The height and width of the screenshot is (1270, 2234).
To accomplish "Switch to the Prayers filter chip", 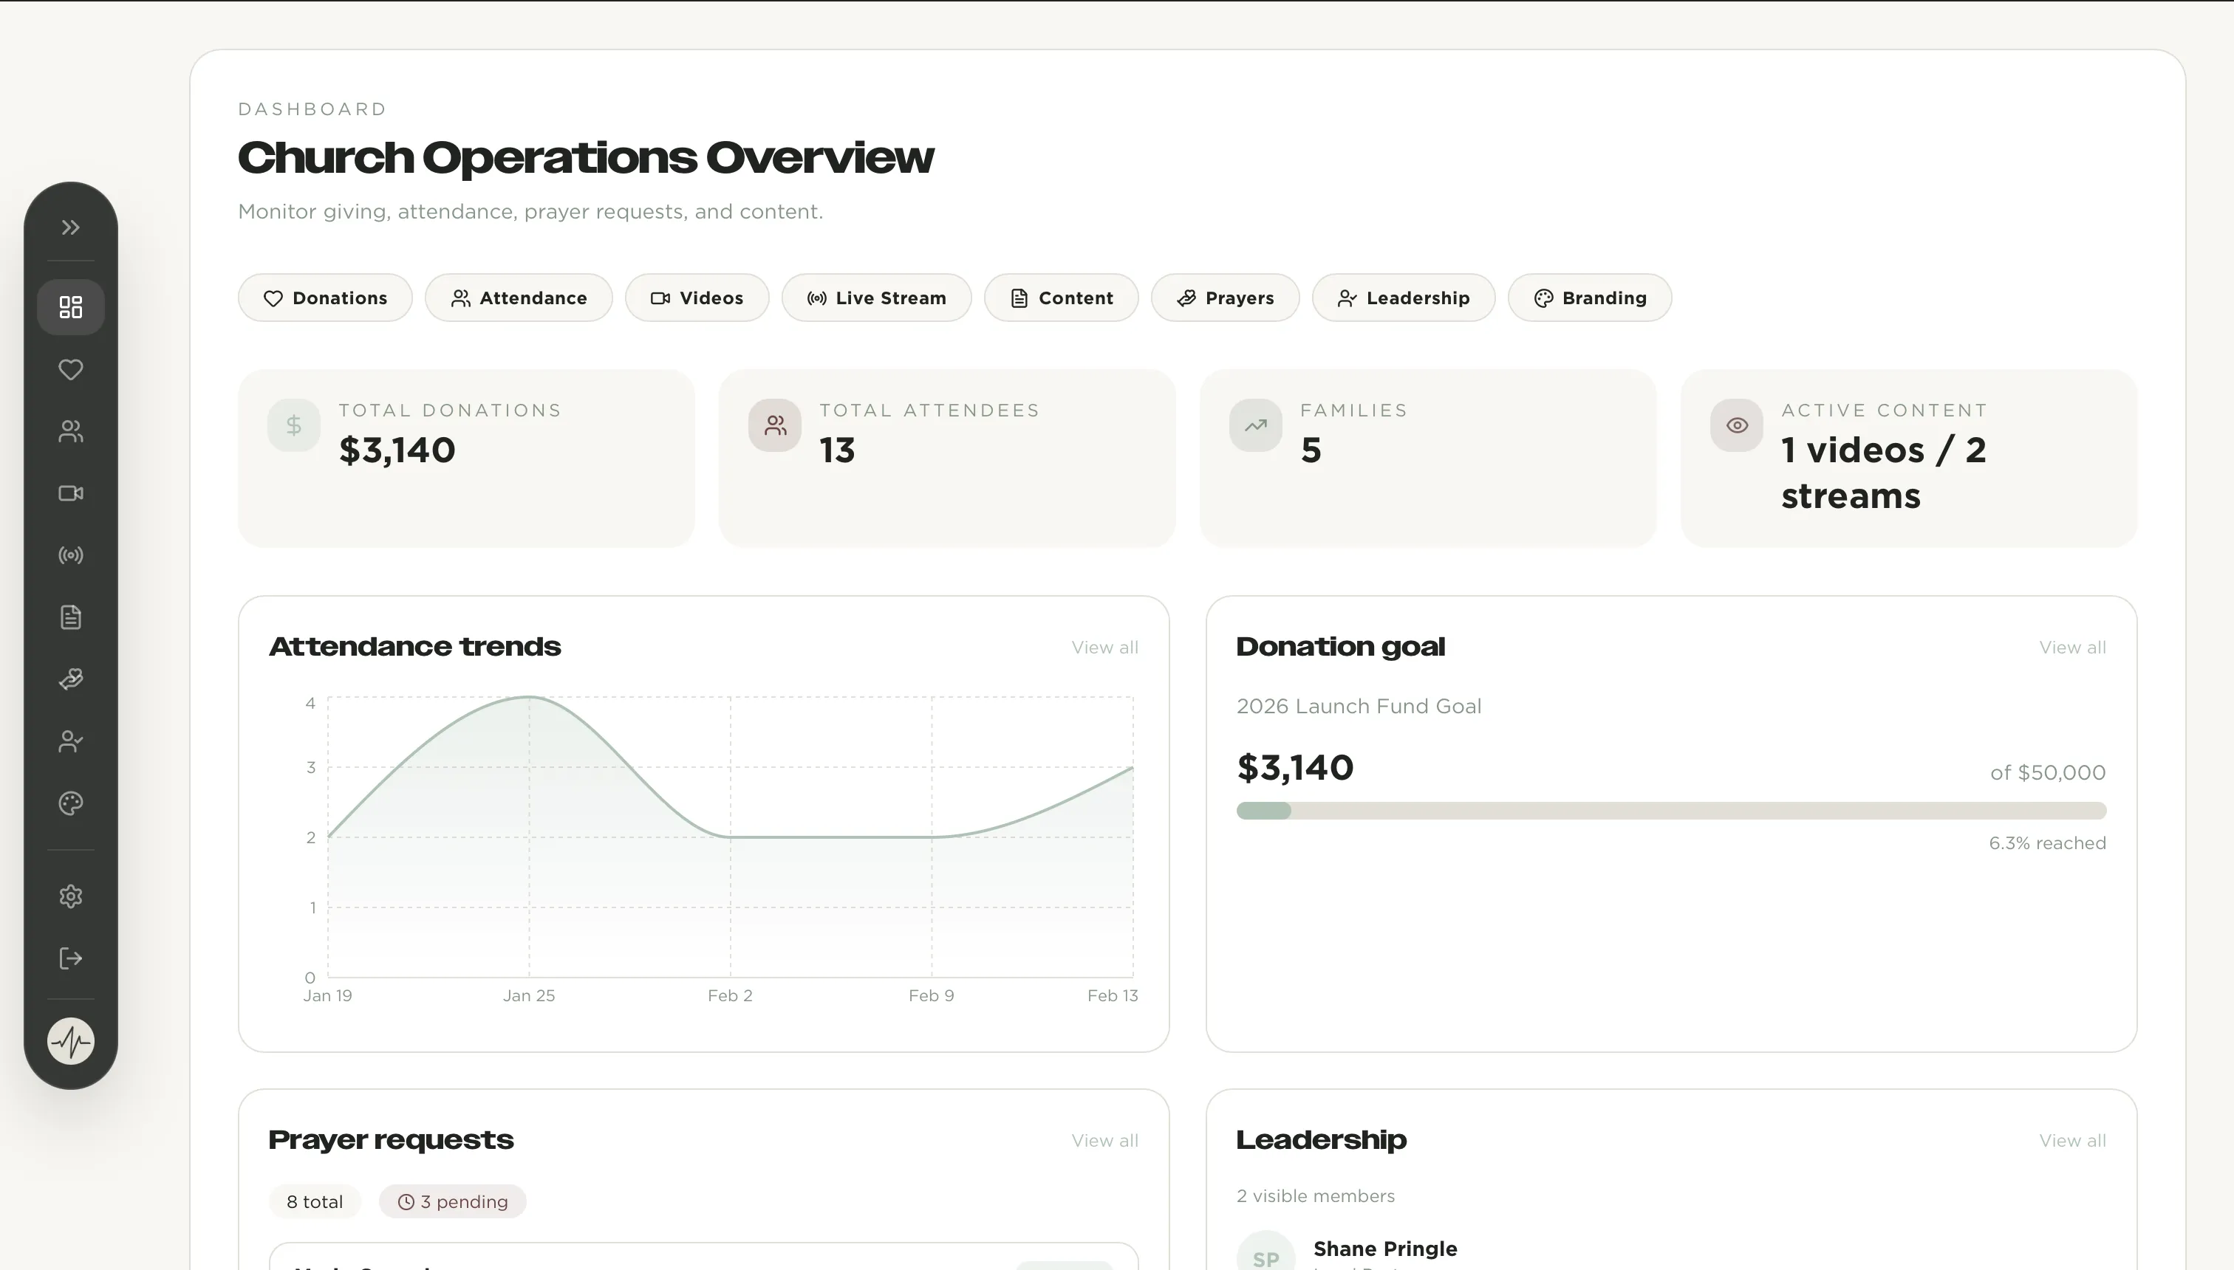I will (1225, 298).
